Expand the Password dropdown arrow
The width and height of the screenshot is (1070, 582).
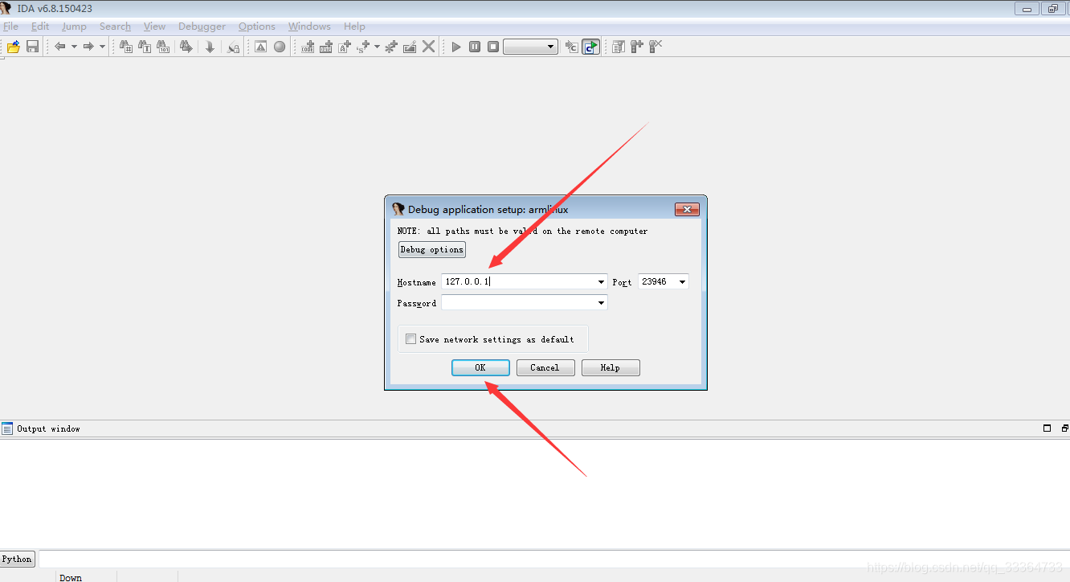(x=602, y=302)
